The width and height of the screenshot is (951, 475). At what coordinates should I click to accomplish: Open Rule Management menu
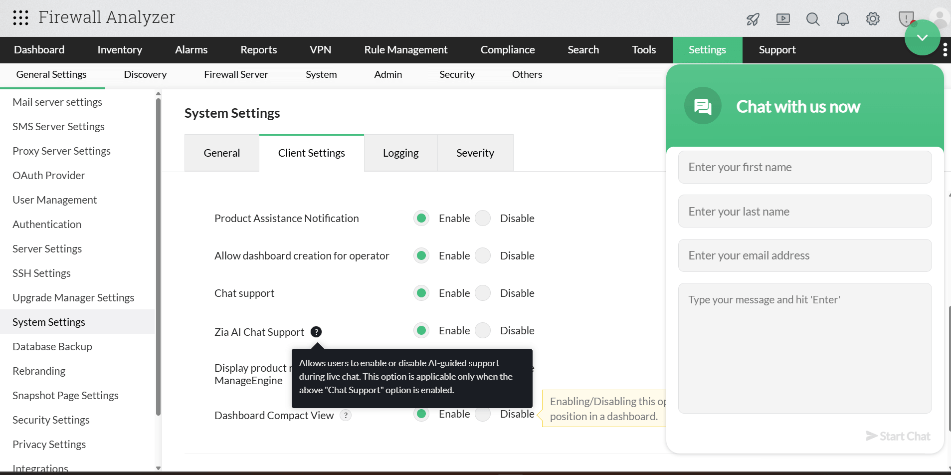pos(406,50)
